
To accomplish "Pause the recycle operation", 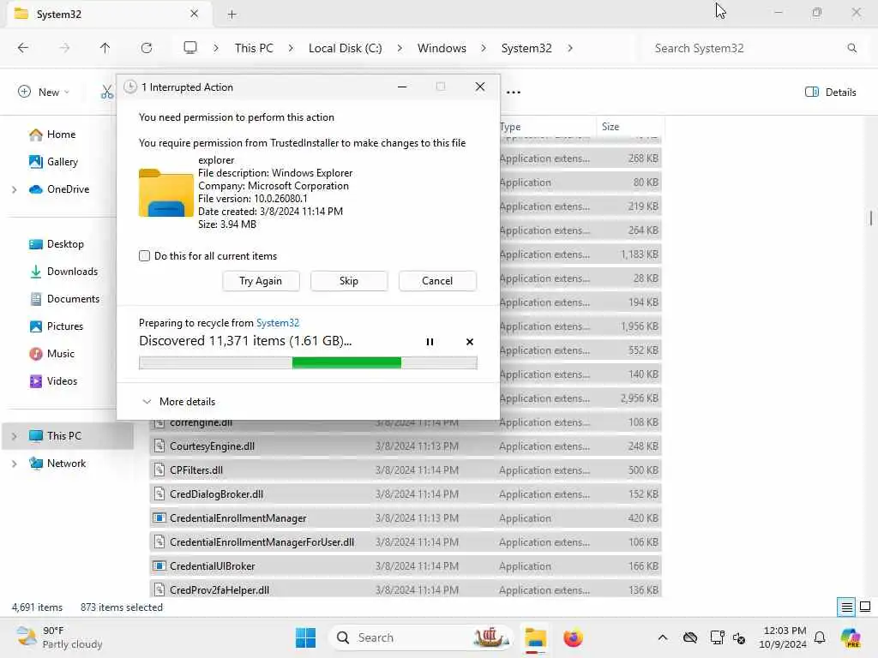I will [x=430, y=342].
